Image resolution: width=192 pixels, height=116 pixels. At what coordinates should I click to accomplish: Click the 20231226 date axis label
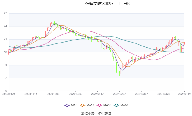75,94
